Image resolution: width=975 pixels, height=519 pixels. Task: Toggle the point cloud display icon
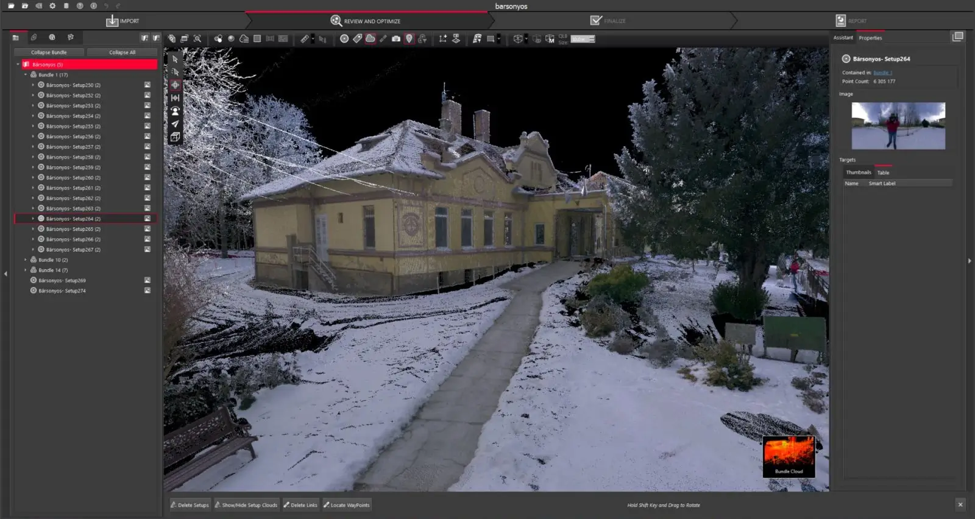coord(370,39)
